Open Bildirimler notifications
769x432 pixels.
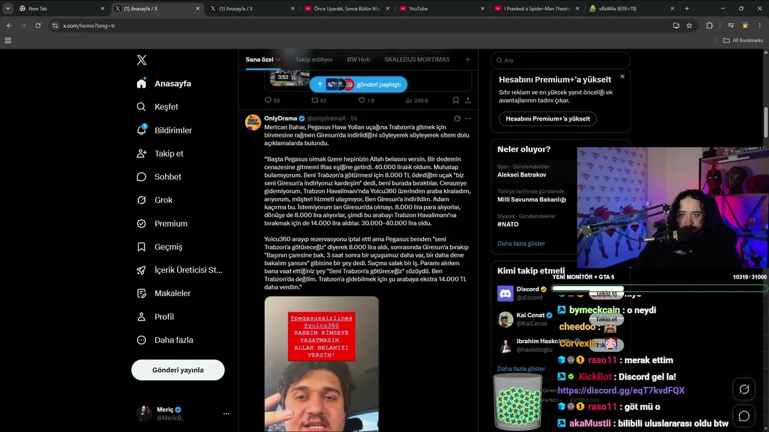pos(164,130)
